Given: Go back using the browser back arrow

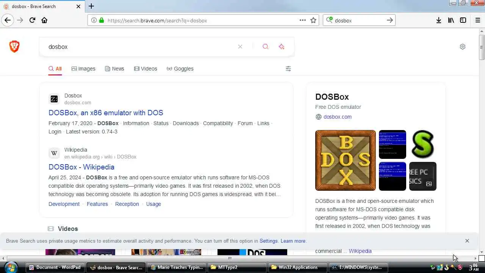Looking at the screenshot, I should [x=8, y=20].
